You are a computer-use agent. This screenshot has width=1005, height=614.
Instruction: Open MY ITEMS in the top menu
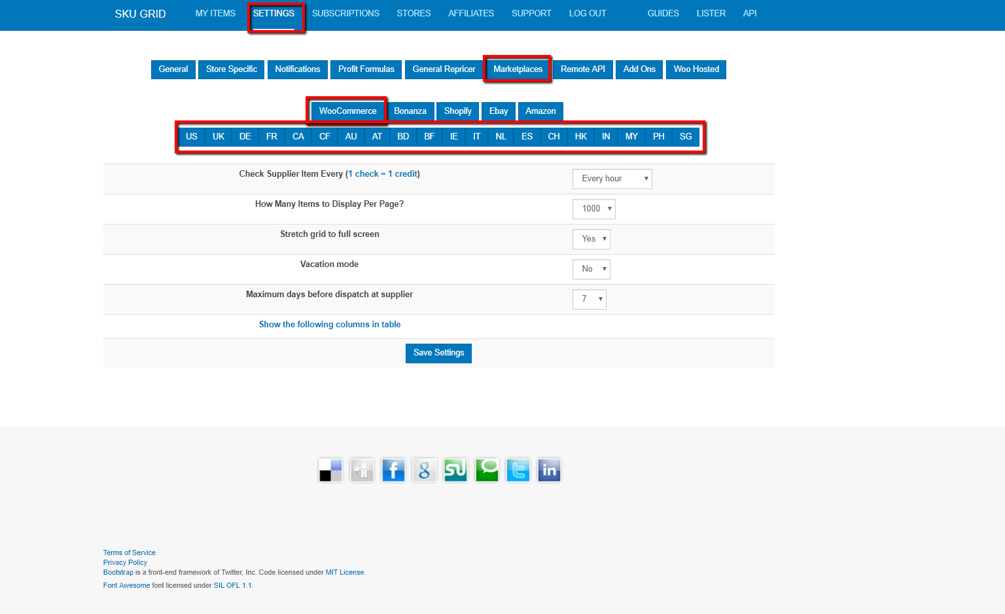(215, 13)
